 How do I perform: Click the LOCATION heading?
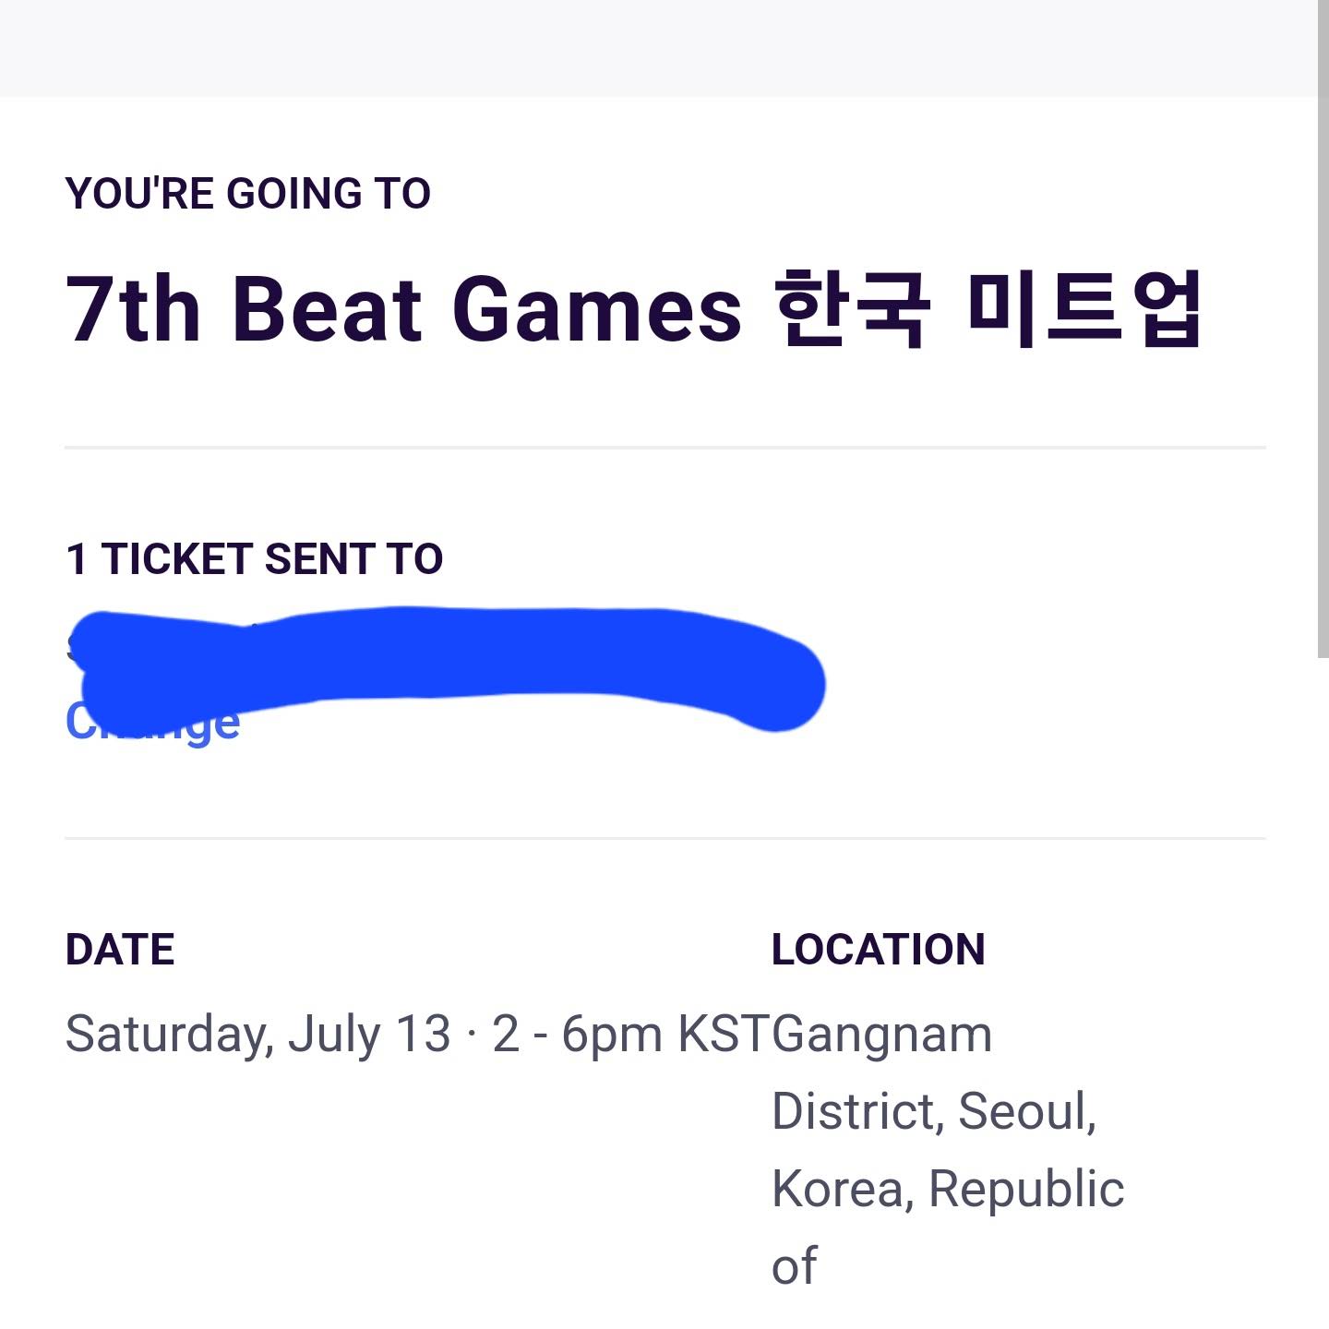tap(878, 950)
